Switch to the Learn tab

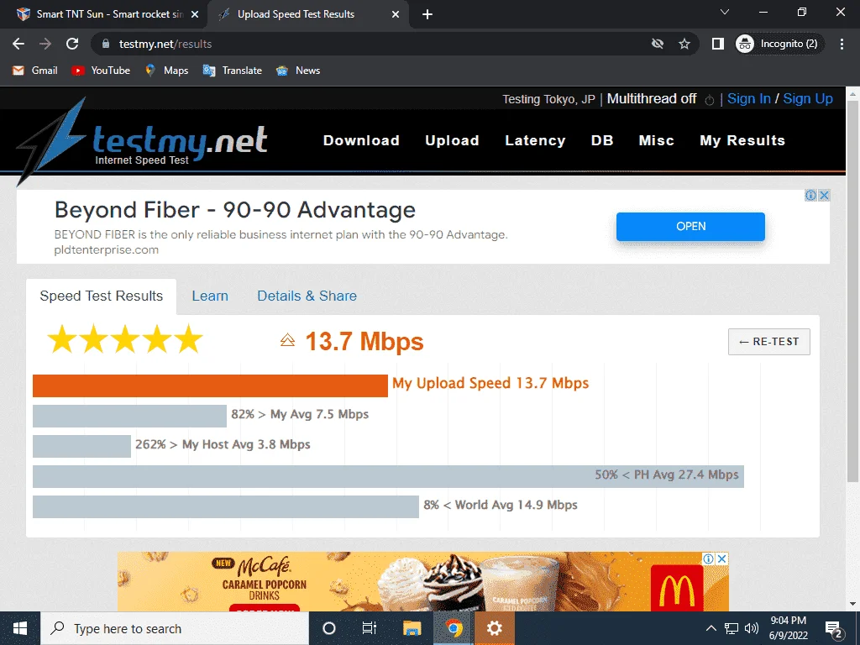tap(210, 296)
